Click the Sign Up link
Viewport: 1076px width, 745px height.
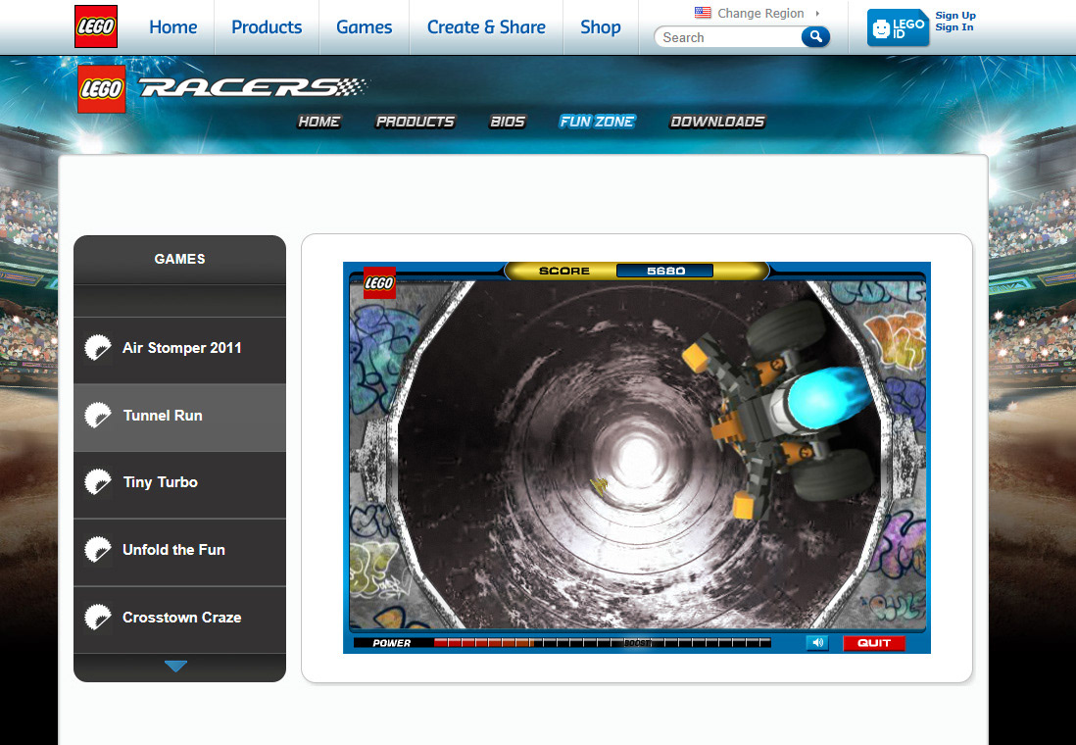point(955,15)
